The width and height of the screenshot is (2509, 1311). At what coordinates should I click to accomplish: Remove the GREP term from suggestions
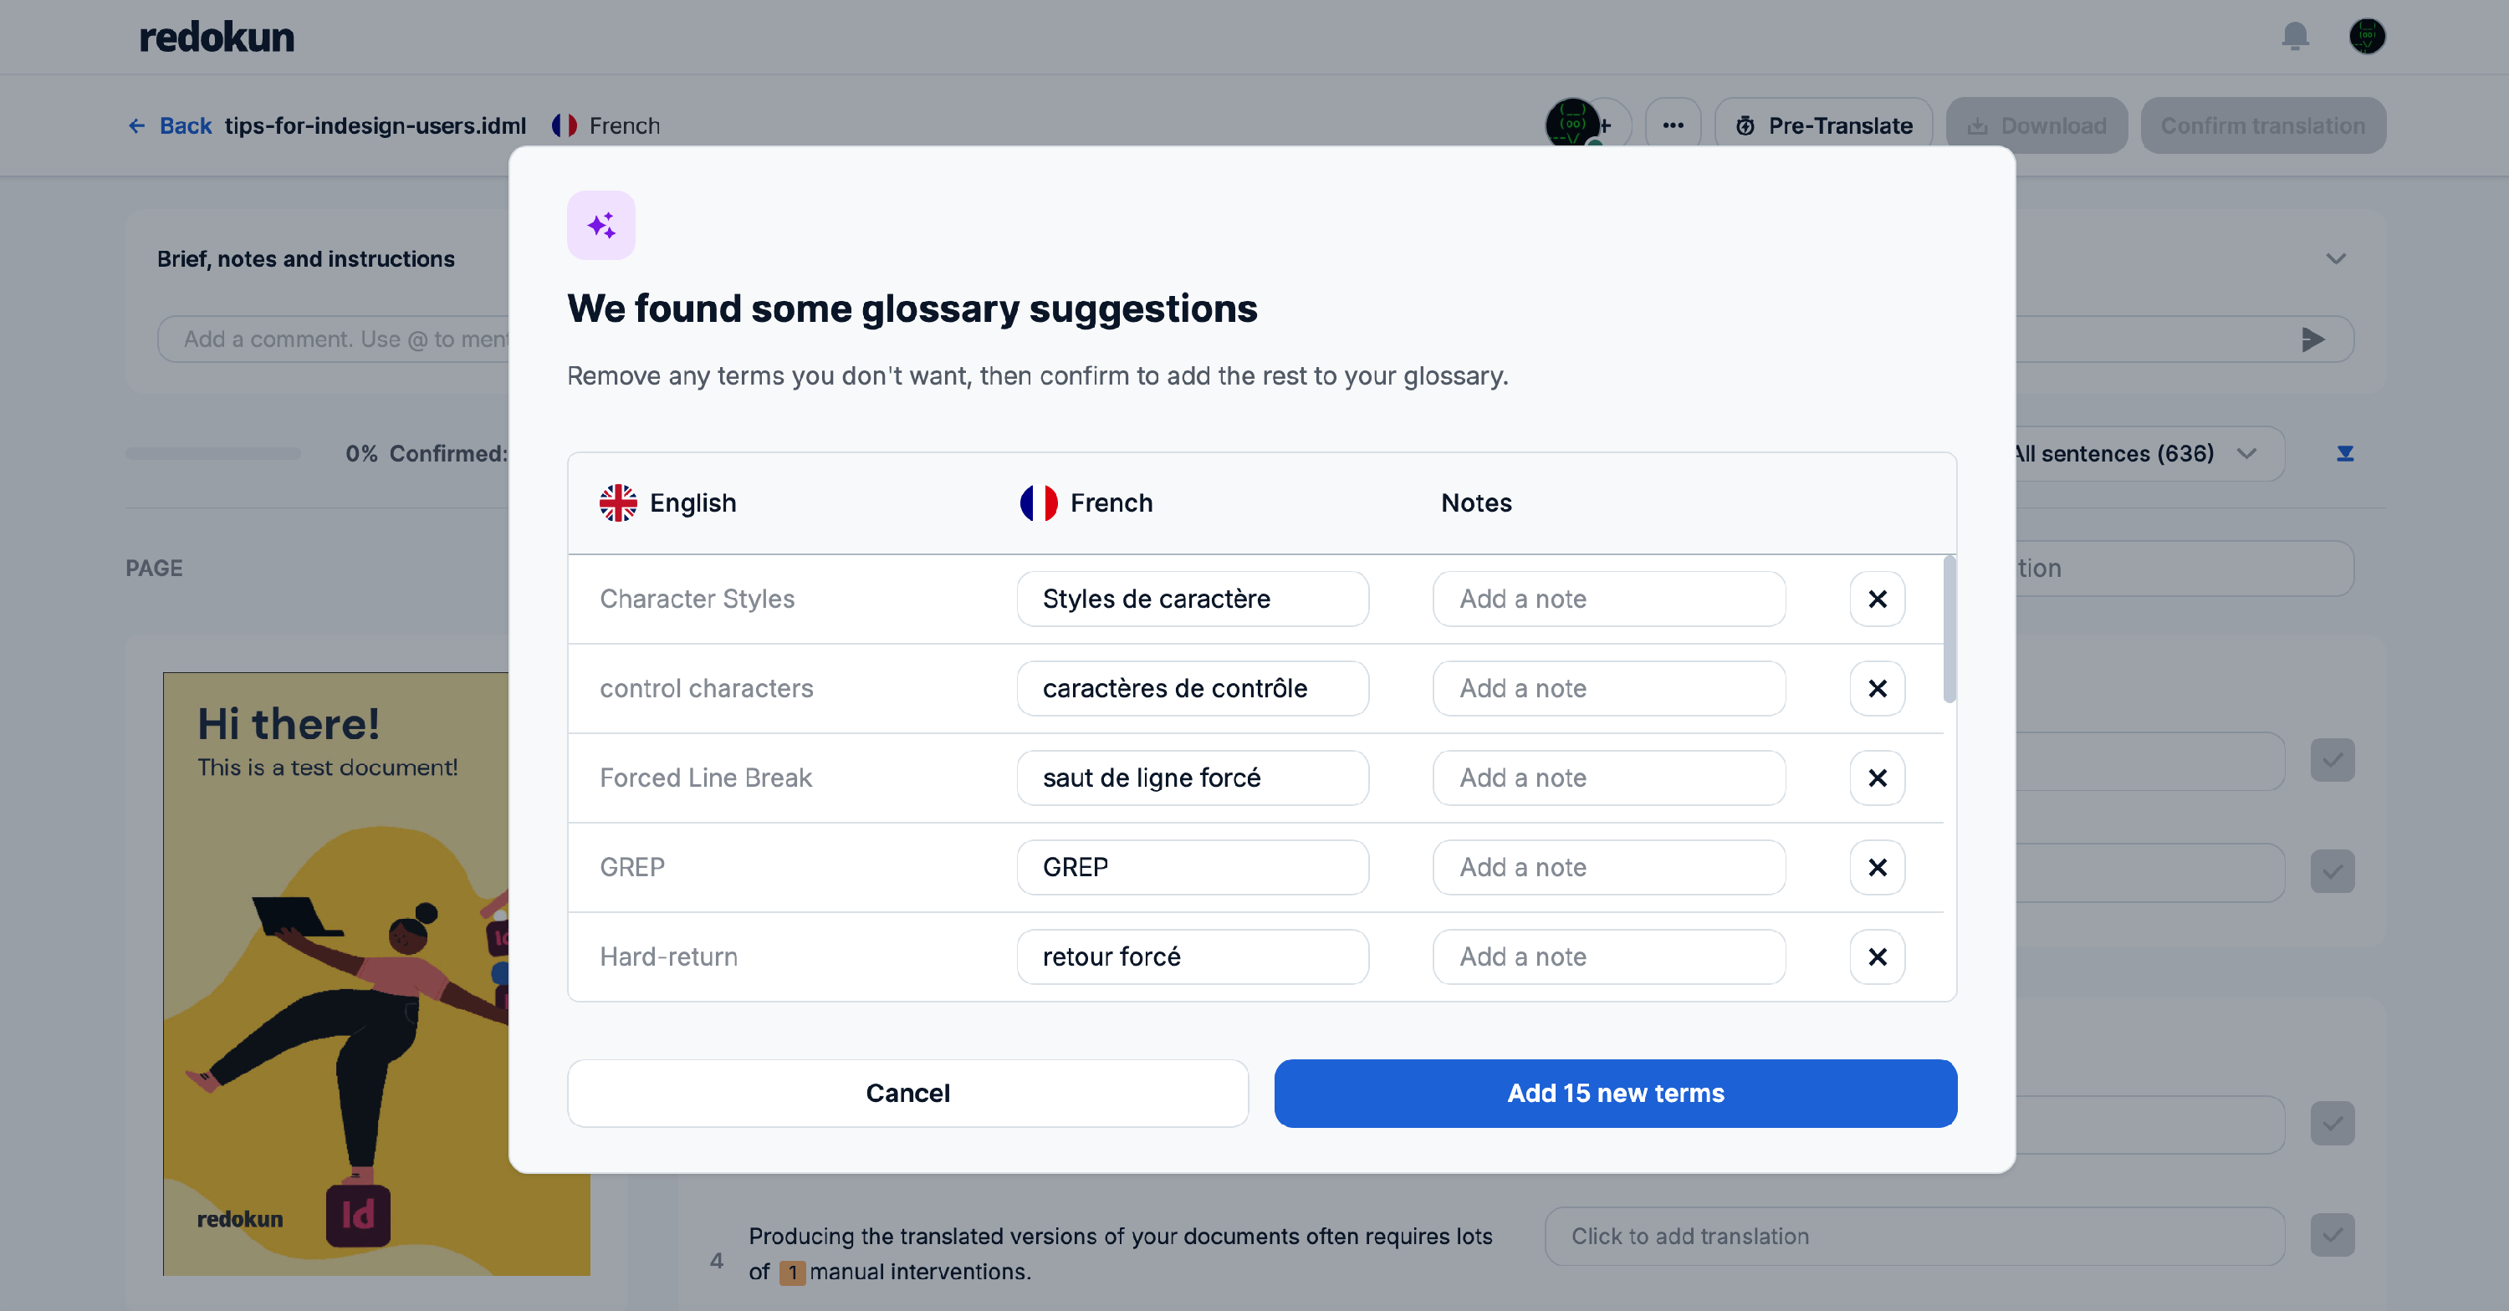pos(1877,867)
